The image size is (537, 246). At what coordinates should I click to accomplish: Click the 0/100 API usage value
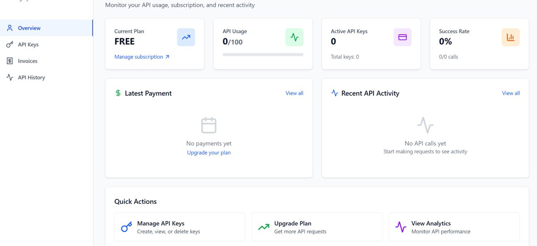(x=233, y=42)
